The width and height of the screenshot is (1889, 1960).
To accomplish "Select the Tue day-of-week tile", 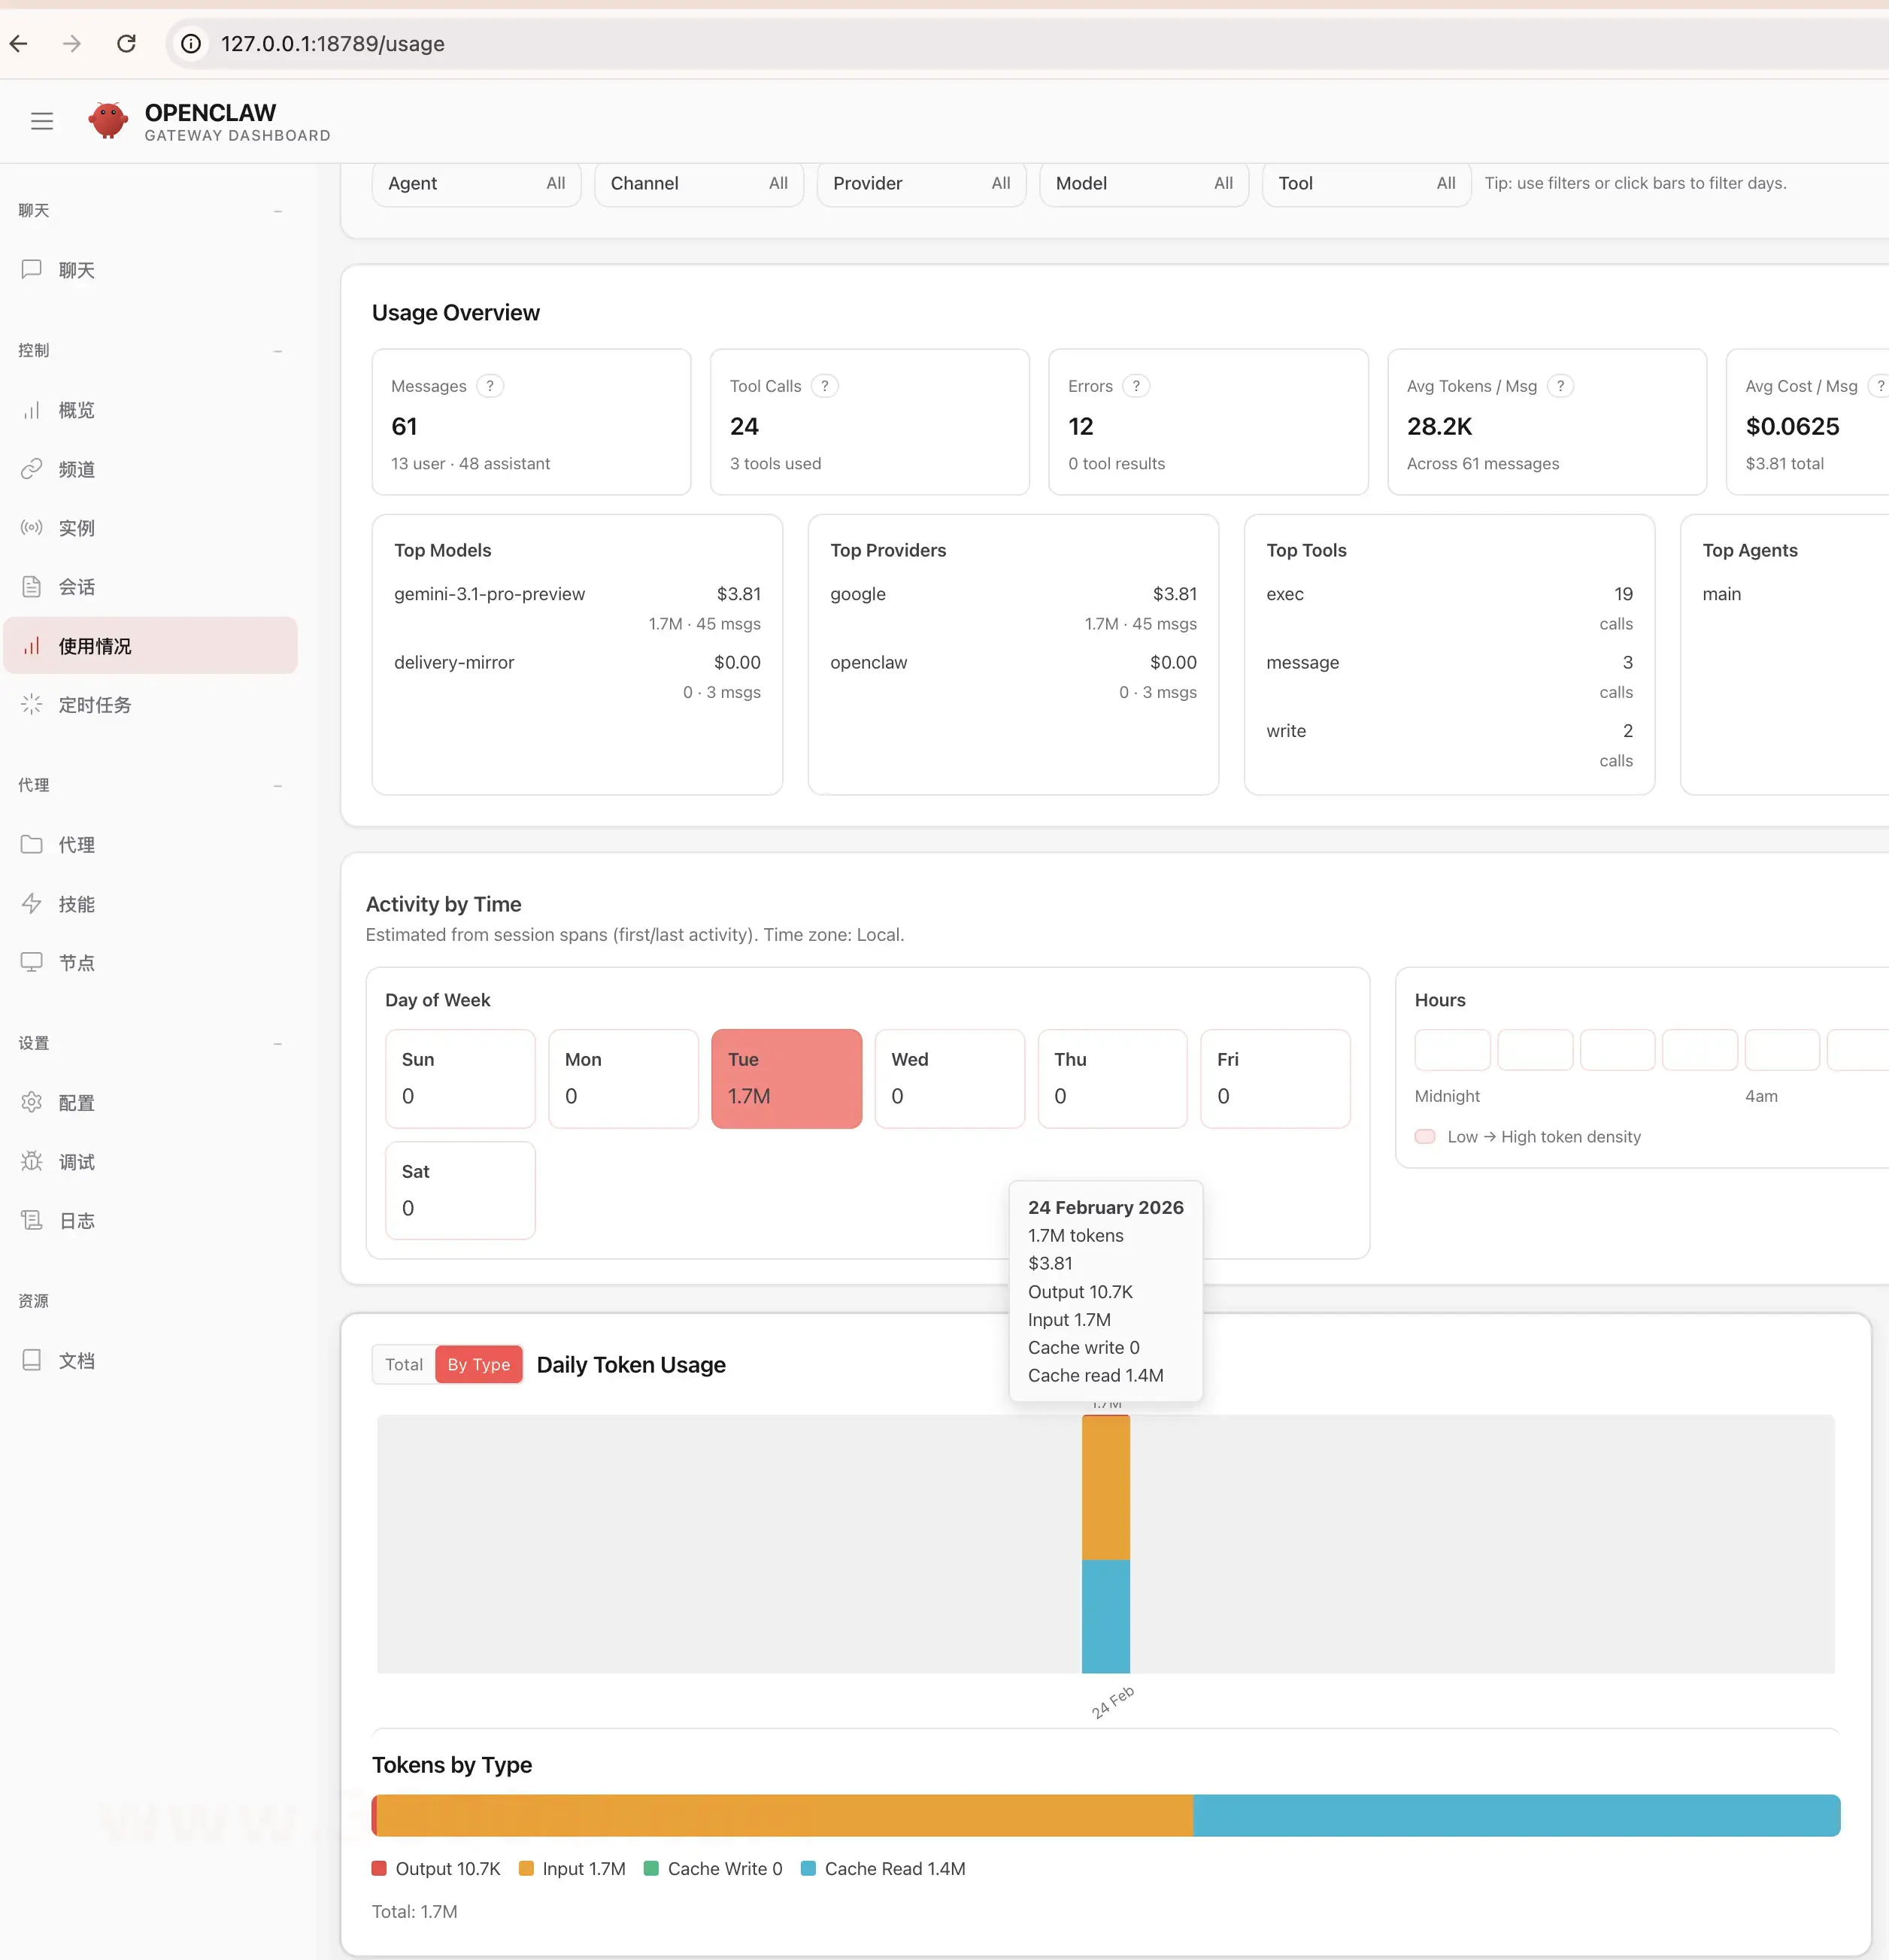I will click(786, 1078).
